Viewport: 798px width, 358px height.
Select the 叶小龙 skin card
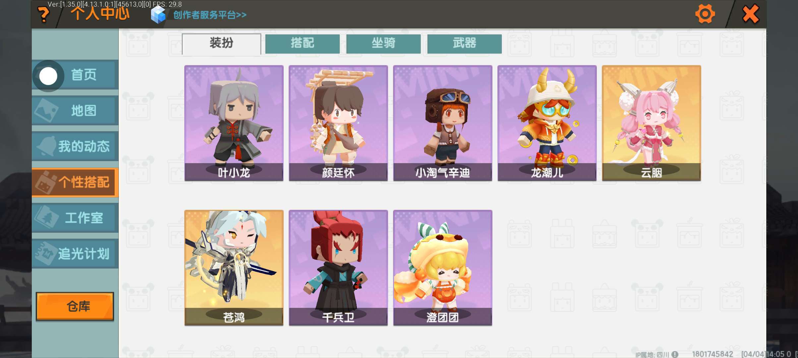coord(234,123)
